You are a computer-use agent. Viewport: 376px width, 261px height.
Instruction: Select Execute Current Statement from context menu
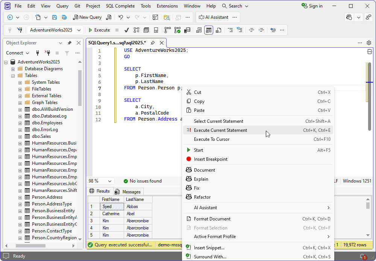pyautogui.click(x=220, y=130)
